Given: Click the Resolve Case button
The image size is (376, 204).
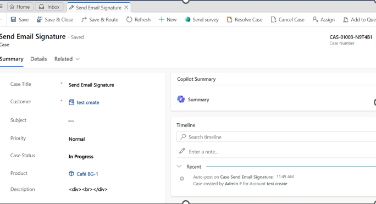Looking at the screenshot, I should pos(245,19).
